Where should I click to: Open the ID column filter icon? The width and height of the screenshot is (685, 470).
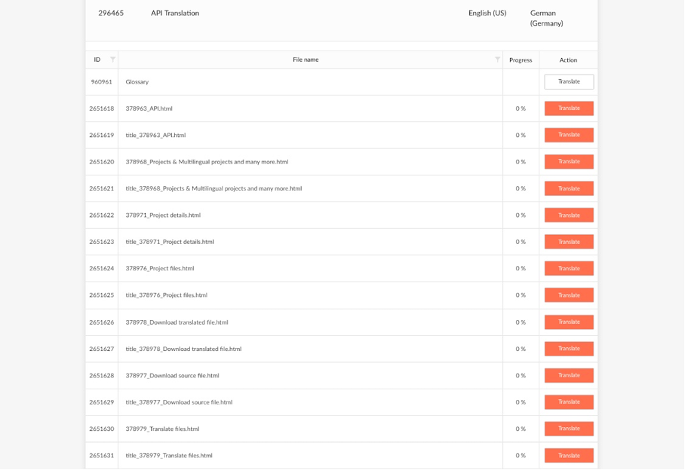point(112,60)
